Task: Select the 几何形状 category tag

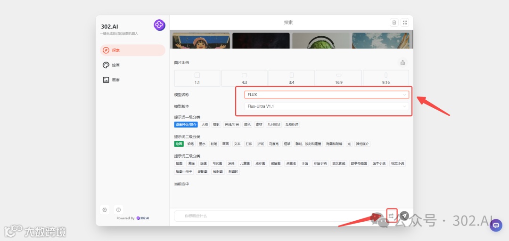Action: click(x=273, y=125)
